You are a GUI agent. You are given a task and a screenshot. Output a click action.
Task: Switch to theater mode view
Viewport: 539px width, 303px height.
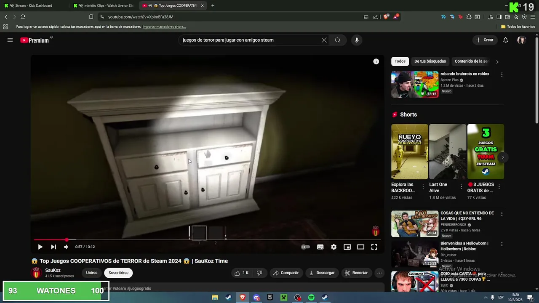point(361,247)
